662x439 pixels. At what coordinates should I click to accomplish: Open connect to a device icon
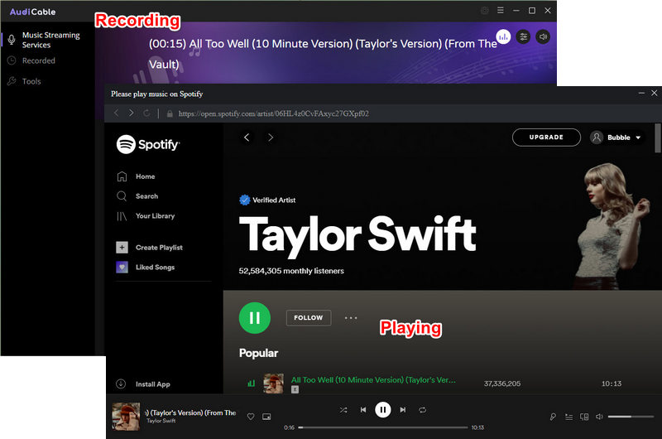[x=584, y=417]
